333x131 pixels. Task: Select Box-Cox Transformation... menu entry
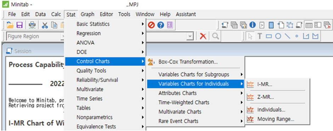(196, 62)
